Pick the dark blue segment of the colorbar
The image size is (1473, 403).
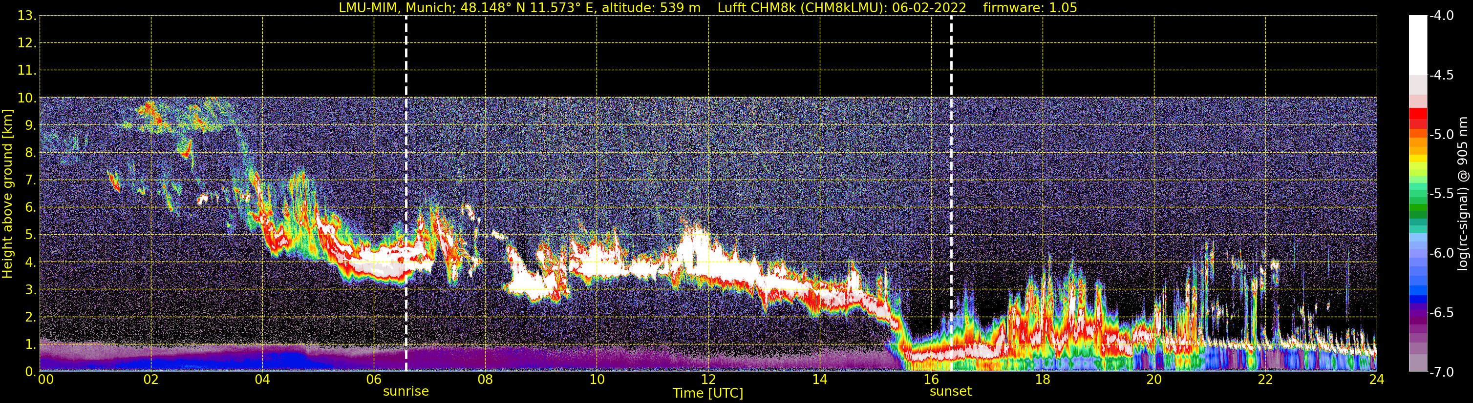pyautogui.click(x=1418, y=299)
